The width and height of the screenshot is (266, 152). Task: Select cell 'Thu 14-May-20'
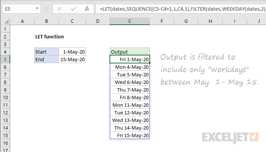130,128
